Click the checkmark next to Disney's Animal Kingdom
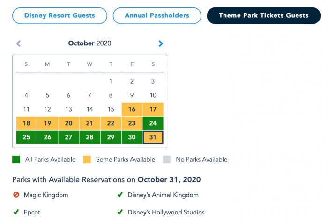The width and height of the screenshot is (328, 221). (120, 195)
